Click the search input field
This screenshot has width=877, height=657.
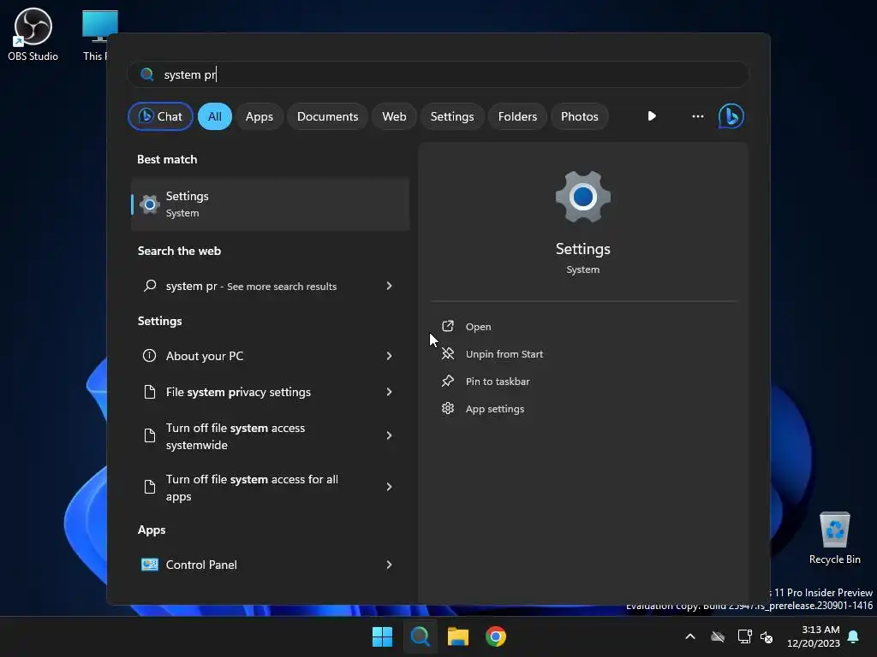point(438,74)
